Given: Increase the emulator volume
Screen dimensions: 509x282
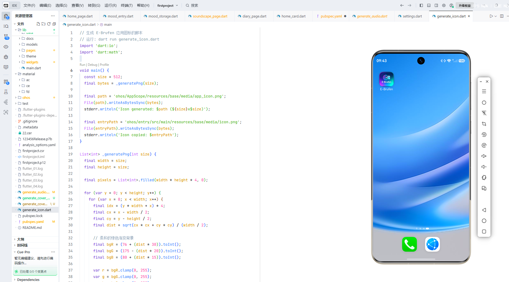Looking at the screenshot, I should click(484, 156).
